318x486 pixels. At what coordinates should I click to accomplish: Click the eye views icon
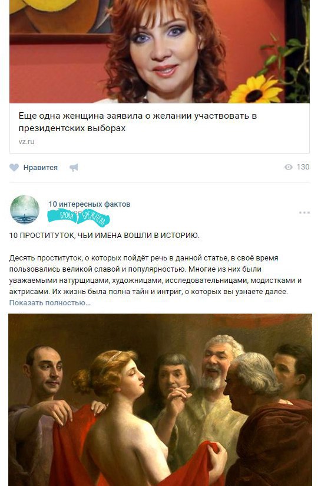pos(289,167)
